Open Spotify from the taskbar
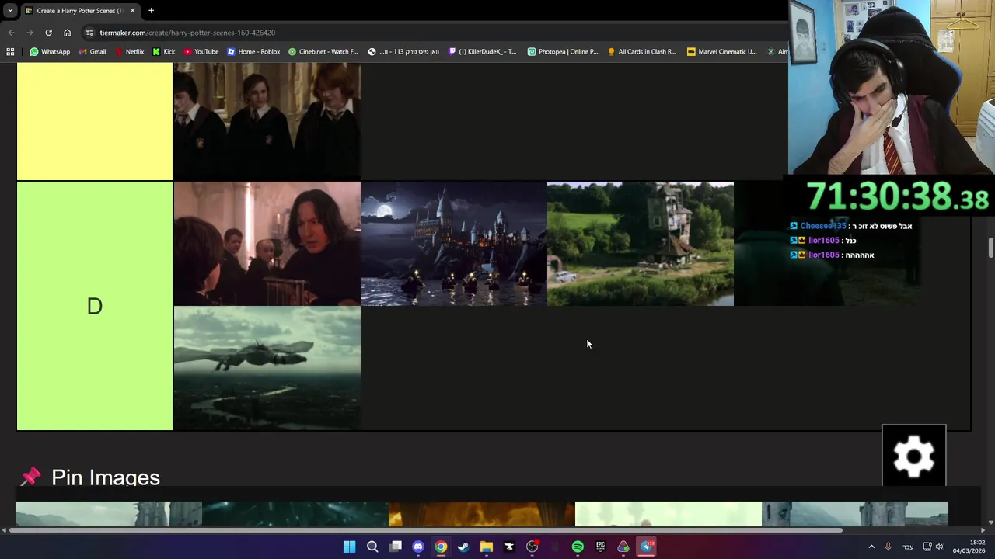The width and height of the screenshot is (995, 559). click(x=578, y=547)
